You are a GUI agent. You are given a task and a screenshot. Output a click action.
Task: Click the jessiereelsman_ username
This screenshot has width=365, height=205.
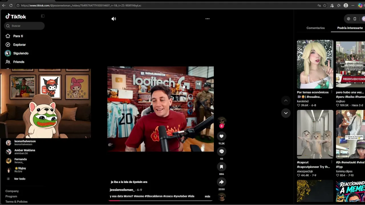122,190
